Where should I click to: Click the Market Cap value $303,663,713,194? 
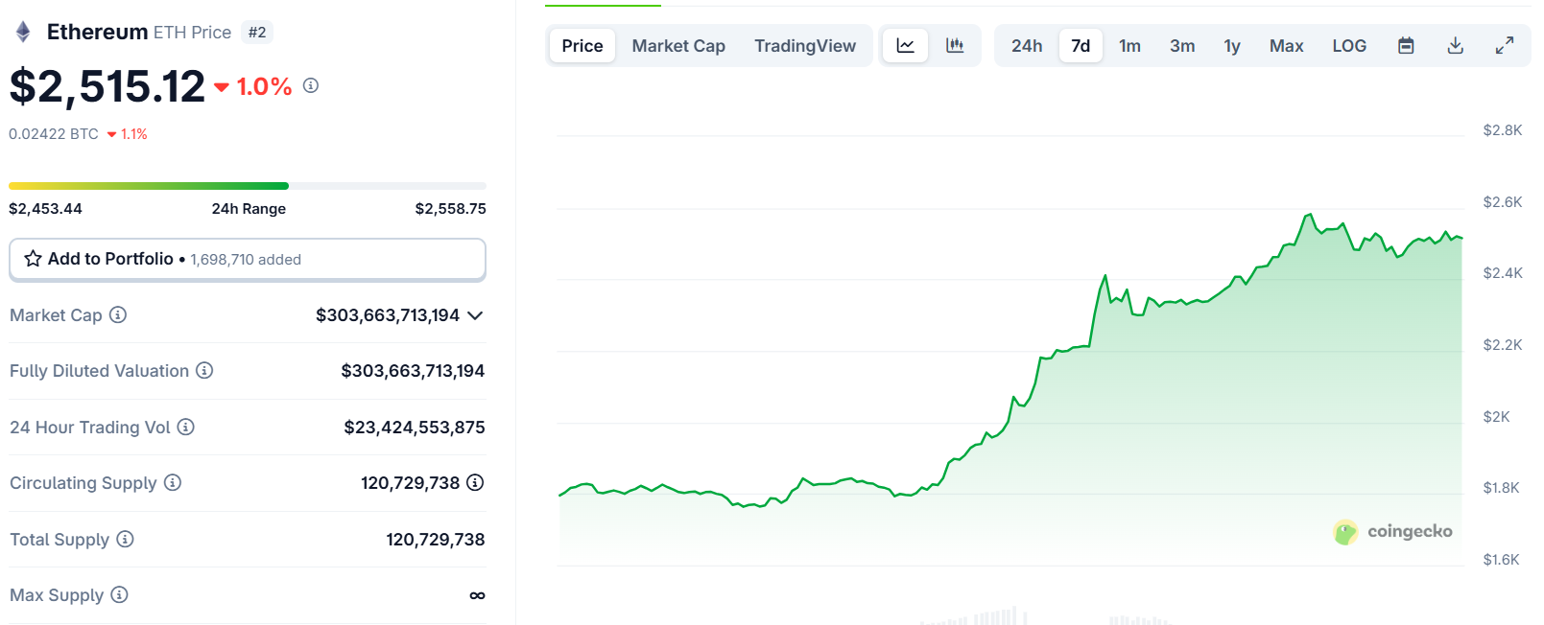pyautogui.click(x=388, y=315)
